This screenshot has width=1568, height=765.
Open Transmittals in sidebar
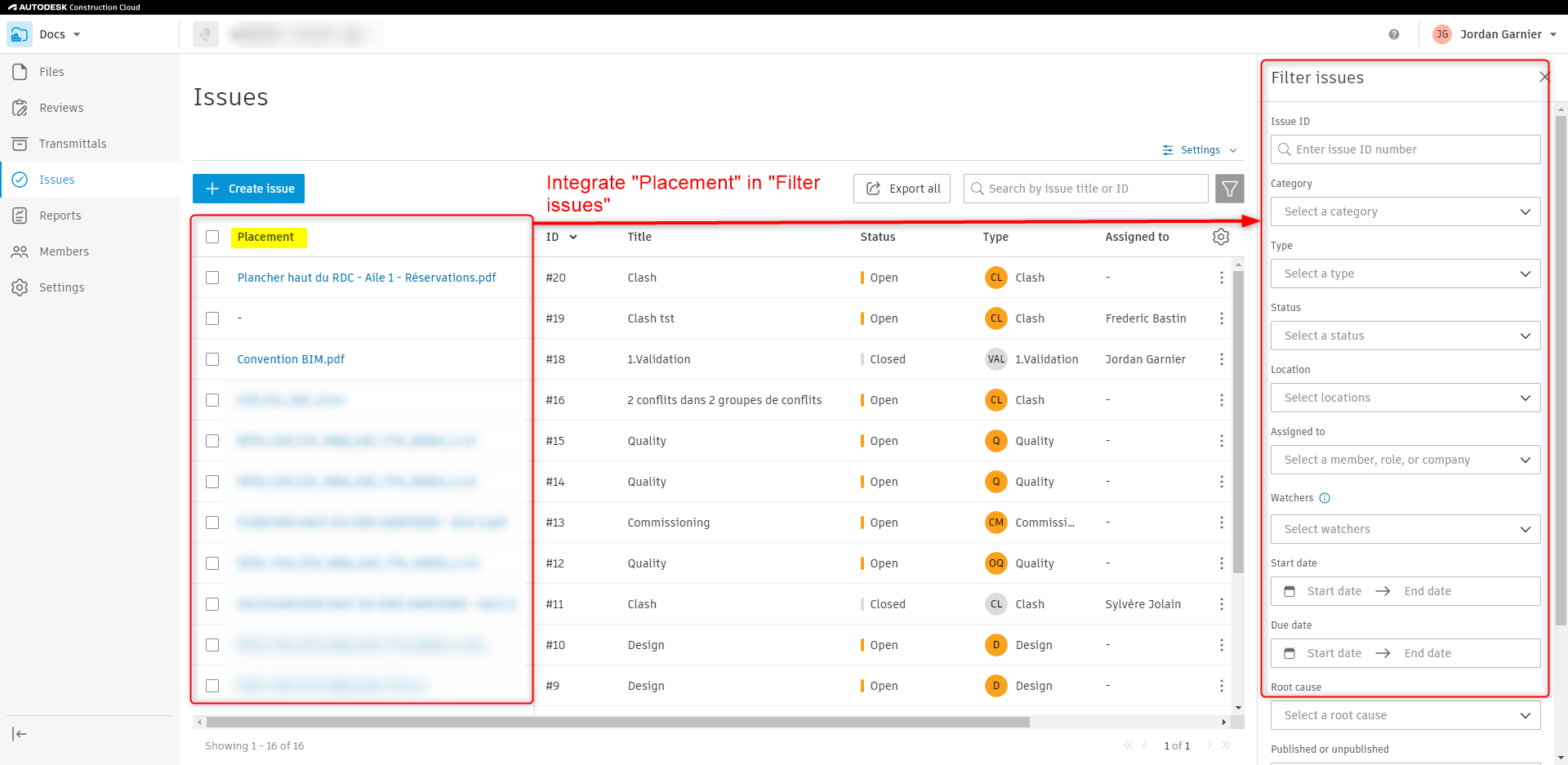(90, 144)
